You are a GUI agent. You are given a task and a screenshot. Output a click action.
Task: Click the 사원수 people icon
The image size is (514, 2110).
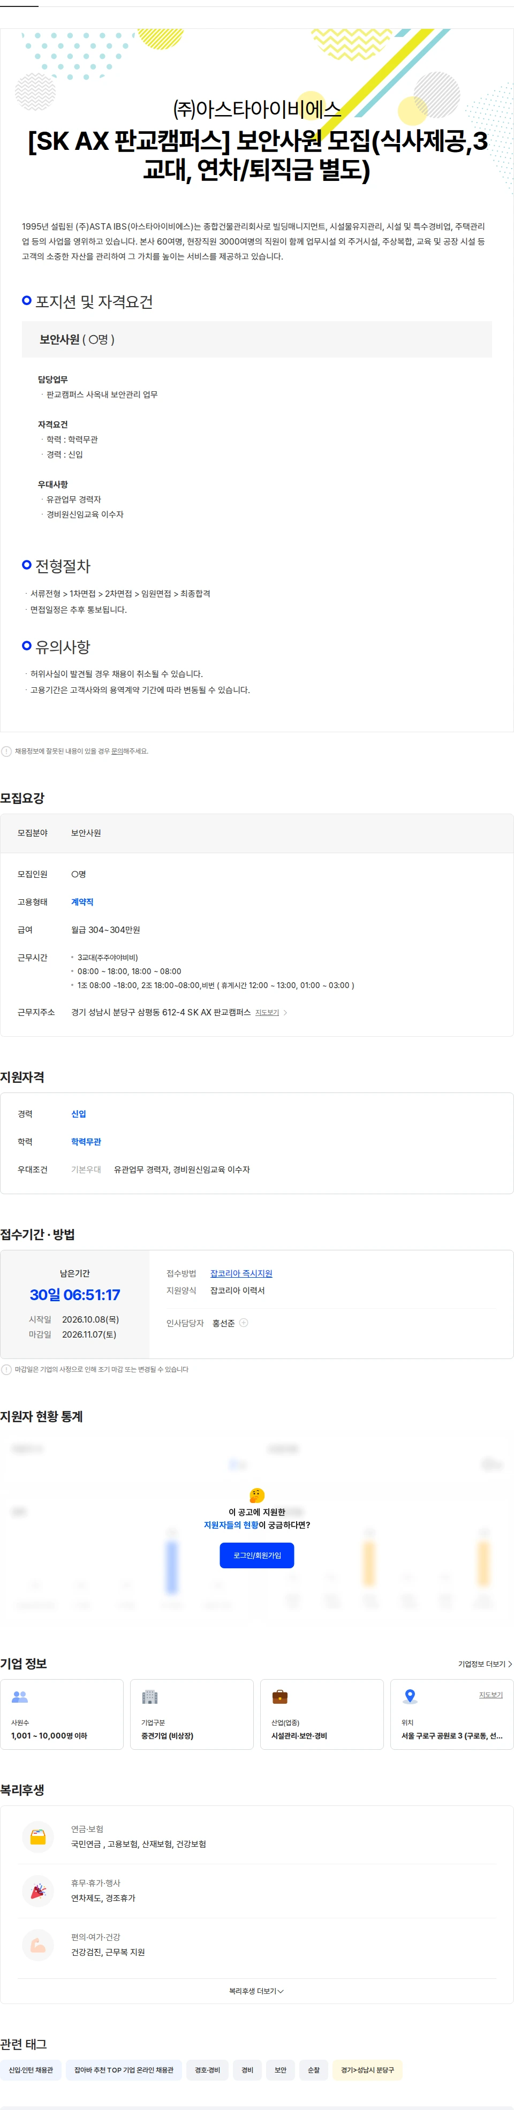click(20, 1696)
